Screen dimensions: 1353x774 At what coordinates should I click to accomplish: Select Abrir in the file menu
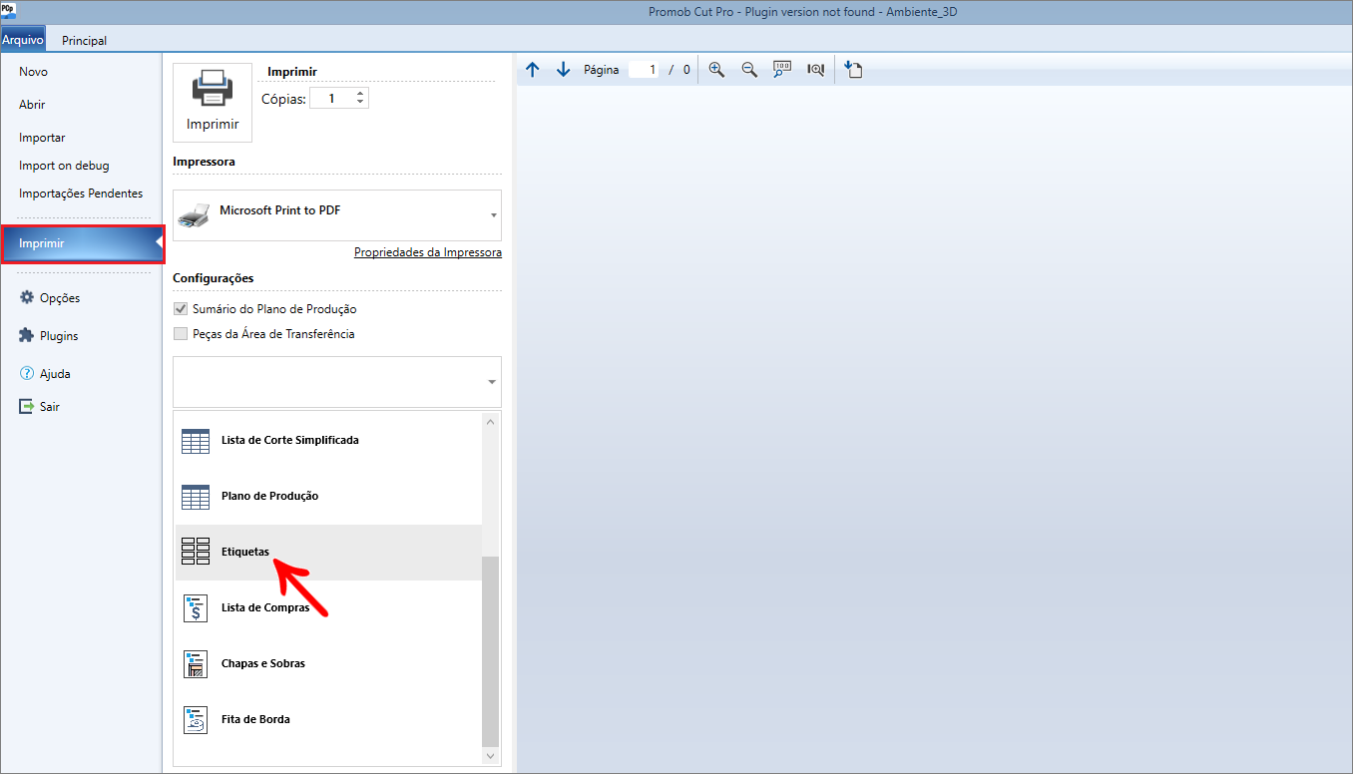coord(32,105)
